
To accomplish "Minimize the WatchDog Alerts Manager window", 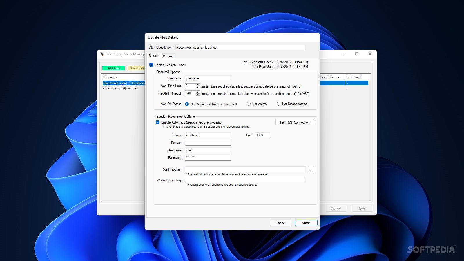I will pyautogui.click(x=343, y=54).
